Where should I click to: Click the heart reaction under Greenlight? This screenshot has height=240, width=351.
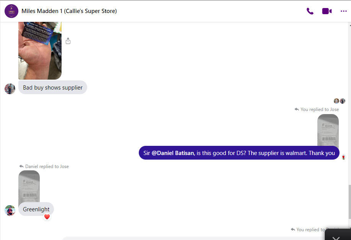coord(47,217)
